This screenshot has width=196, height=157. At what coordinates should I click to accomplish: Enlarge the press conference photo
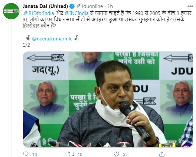[x=108, y=100]
